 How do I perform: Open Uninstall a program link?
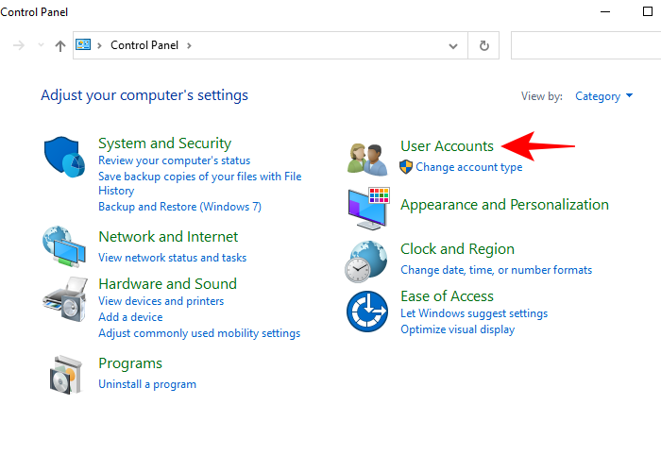(147, 384)
